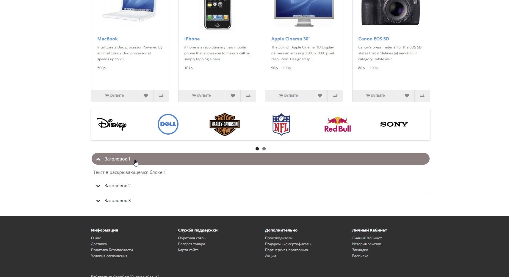The height and width of the screenshot is (277, 509).
Task: Expand the Заголовок 2 accordion section
Action: point(261,186)
